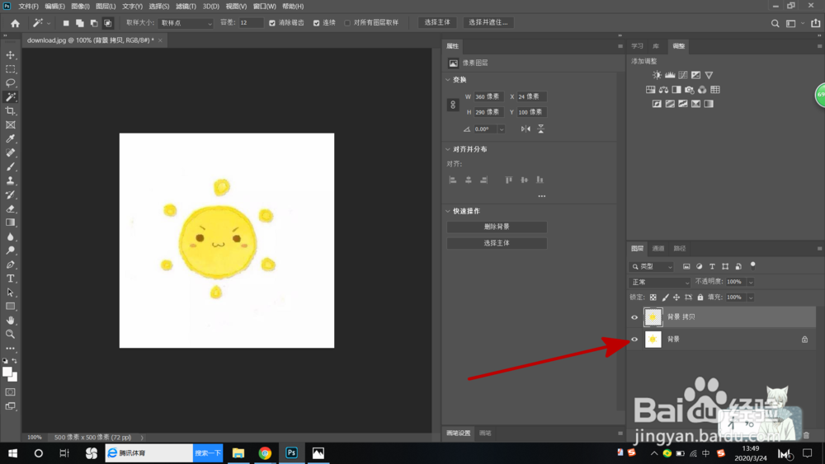The image size is (825, 464).
Task: Open Chrome from the taskbar
Action: (265, 453)
